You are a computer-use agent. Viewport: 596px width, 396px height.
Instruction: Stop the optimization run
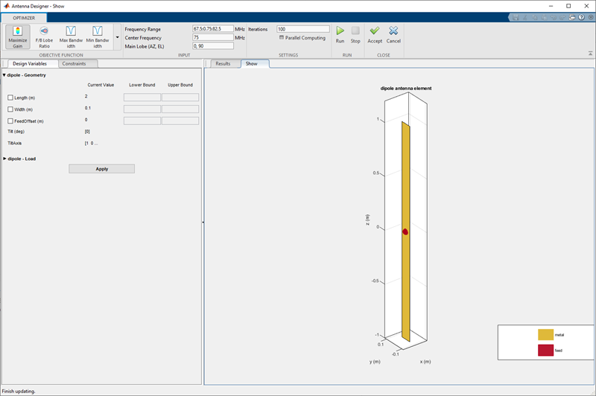pos(355,34)
